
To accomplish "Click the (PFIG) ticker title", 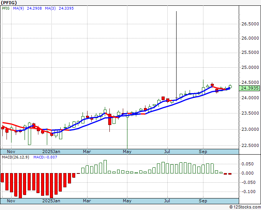I will (x=10, y=3).
